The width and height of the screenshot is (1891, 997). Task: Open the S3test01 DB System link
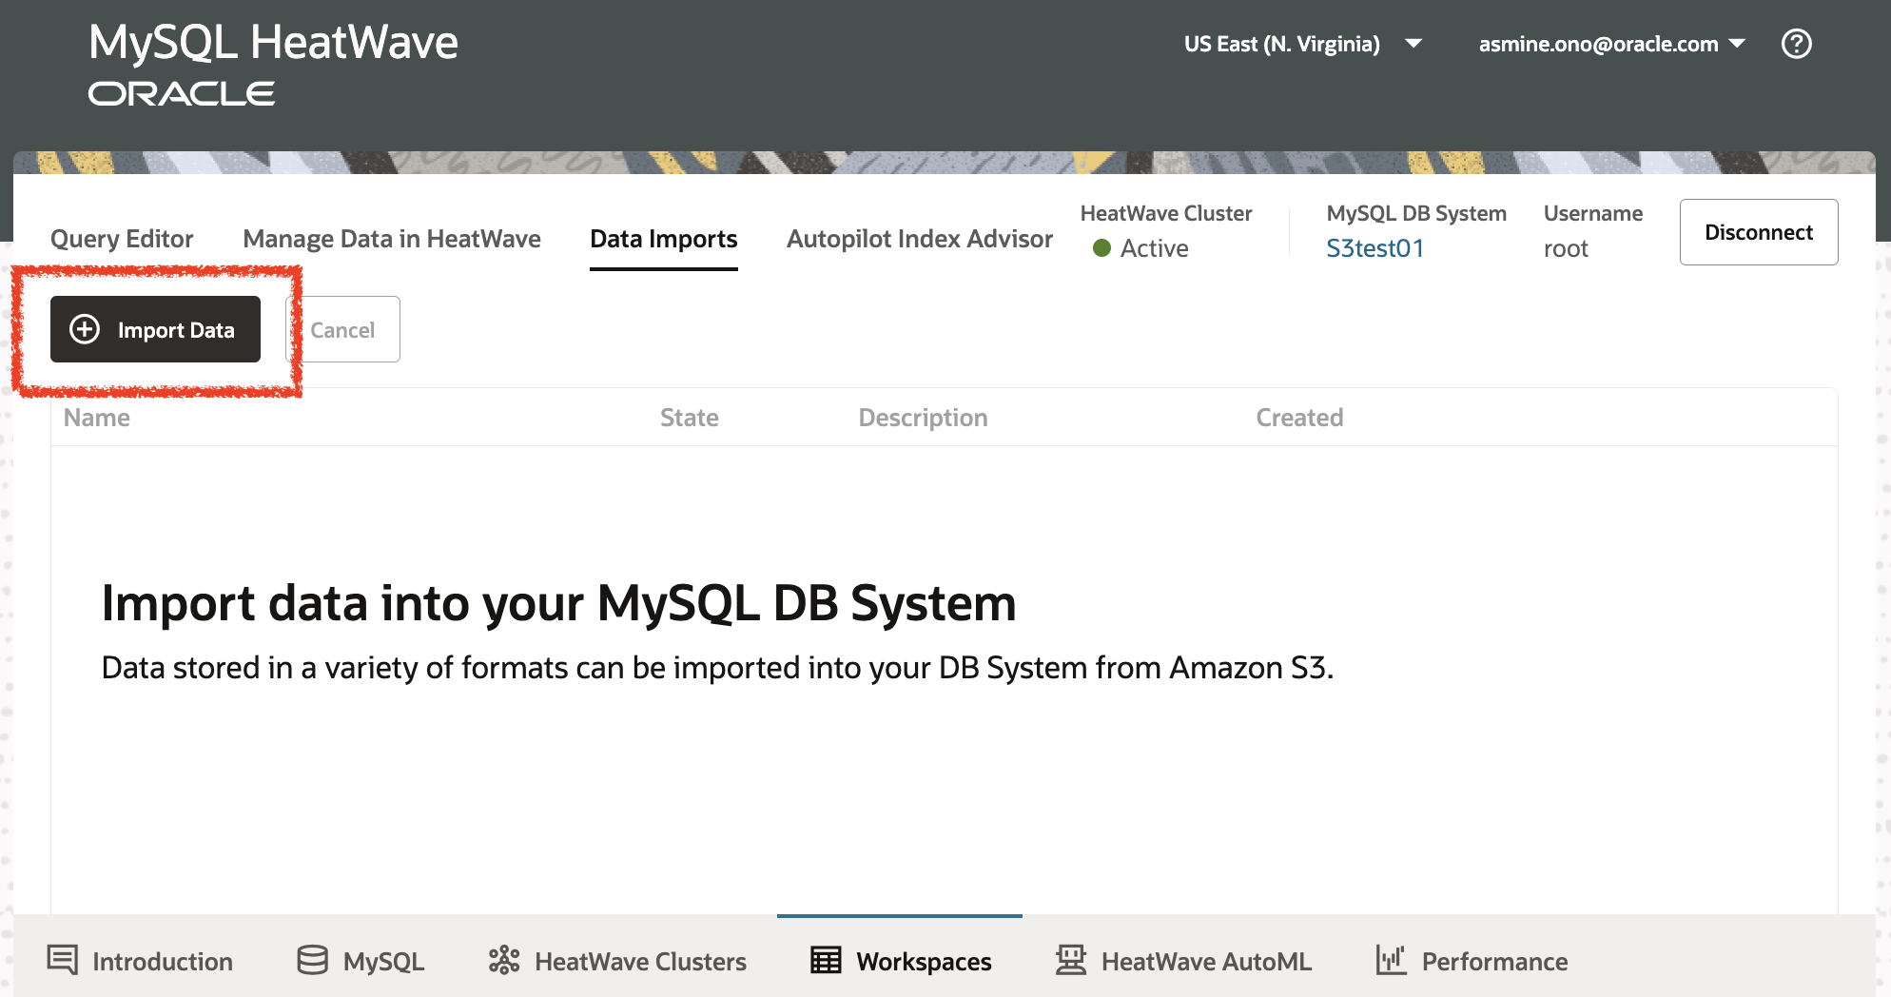click(1375, 248)
